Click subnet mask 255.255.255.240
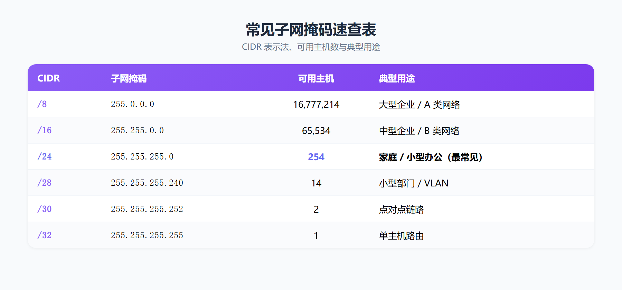Image resolution: width=622 pixels, height=290 pixels. pyautogui.click(x=147, y=183)
